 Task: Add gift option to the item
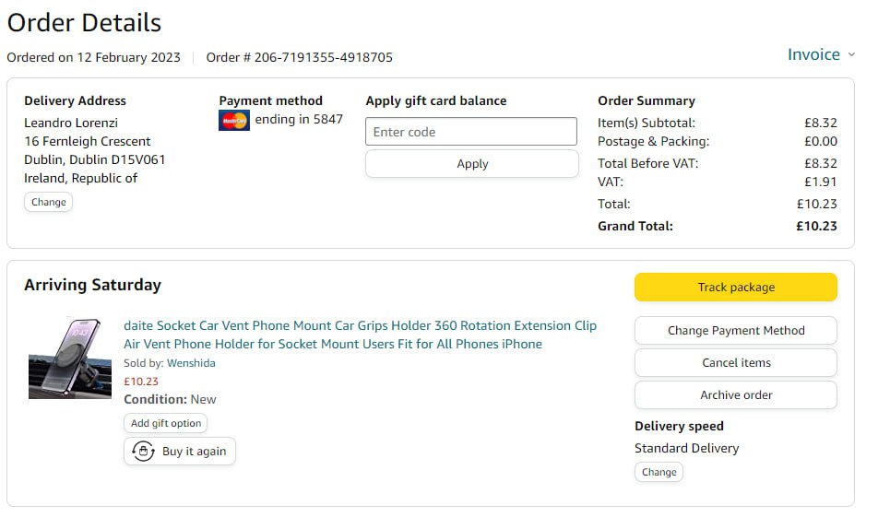pyautogui.click(x=166, y=424)
